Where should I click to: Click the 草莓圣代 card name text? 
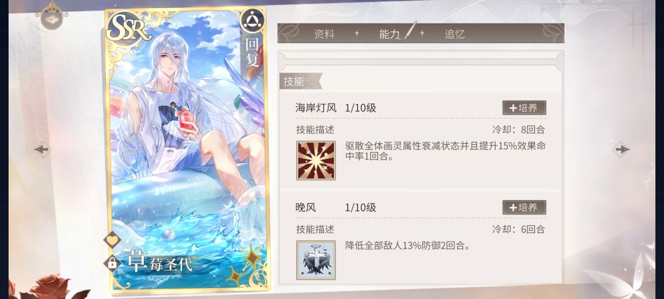(159, 261)
